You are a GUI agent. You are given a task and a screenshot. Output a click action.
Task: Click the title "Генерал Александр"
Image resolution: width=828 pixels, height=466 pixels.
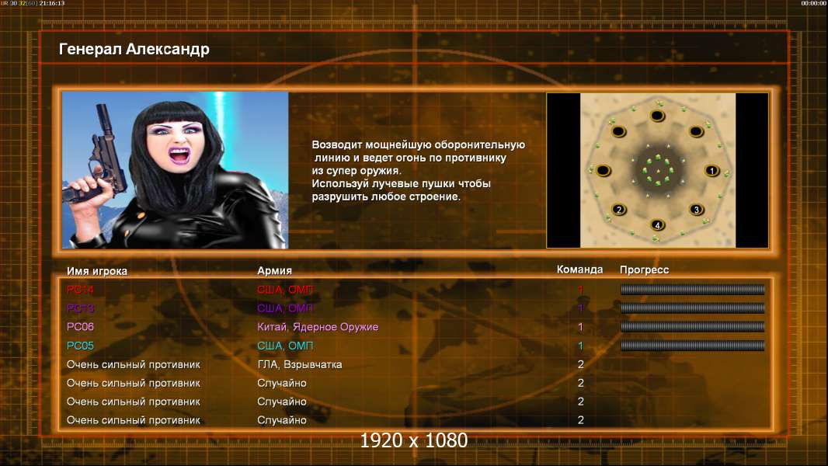coord(134,49)
